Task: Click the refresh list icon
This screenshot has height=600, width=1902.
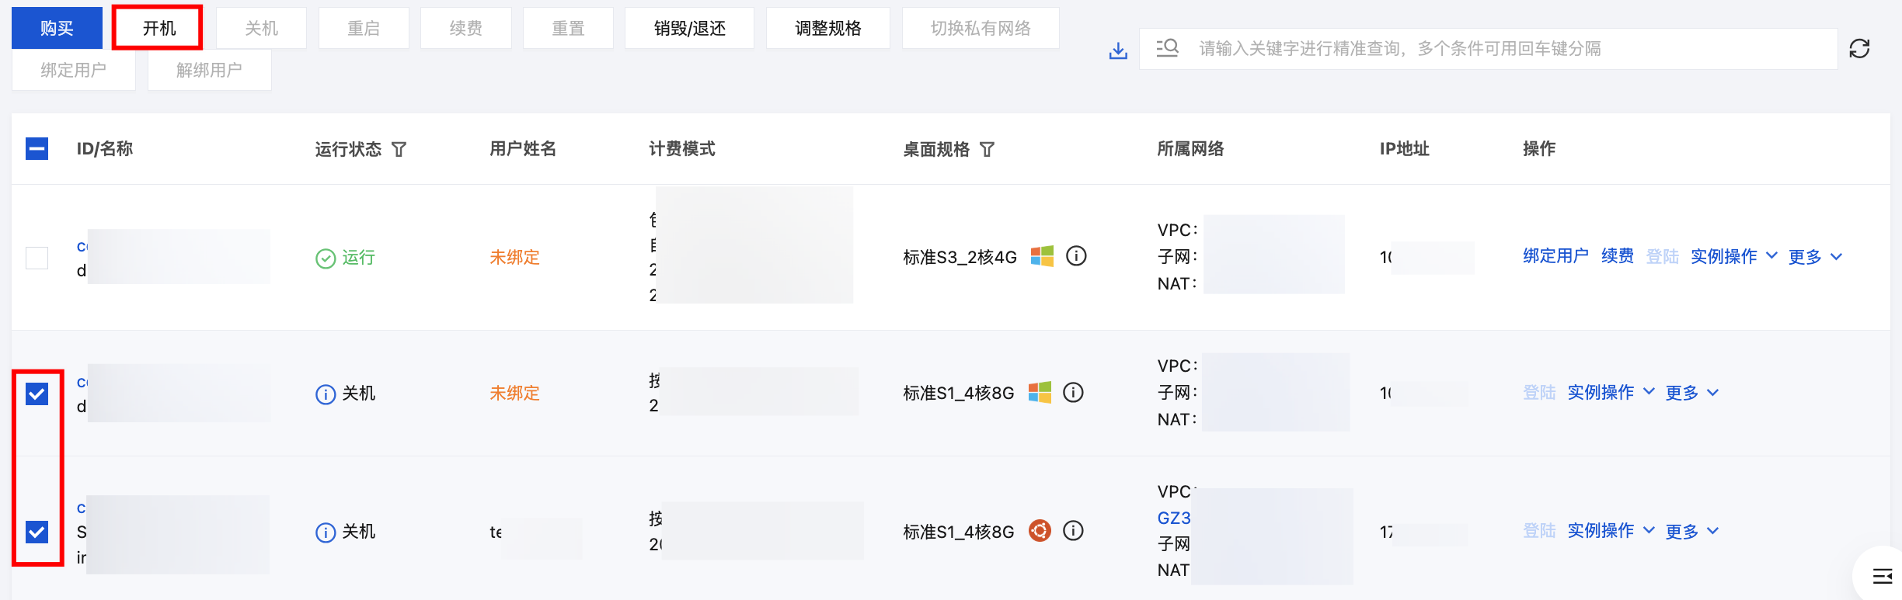Action: pos(1859,49)
